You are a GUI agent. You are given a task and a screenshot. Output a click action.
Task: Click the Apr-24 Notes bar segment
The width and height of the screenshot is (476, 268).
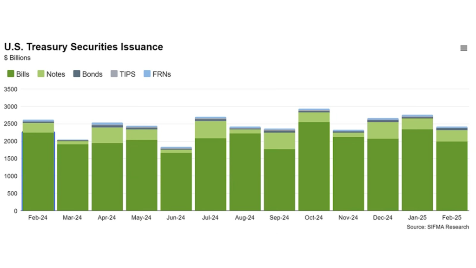[x=107, y=135]
